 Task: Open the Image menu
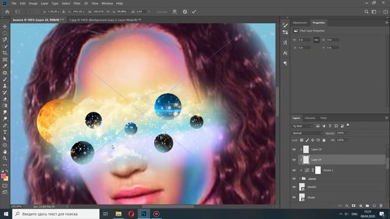coord(33,4)
